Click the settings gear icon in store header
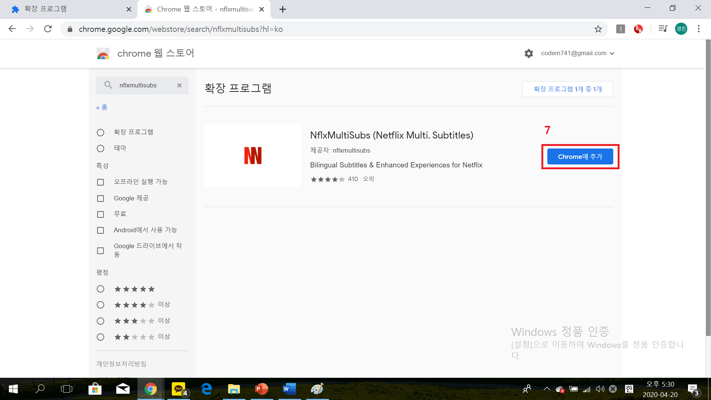The width and height of the screenshot is (711, 400). click(x=528, y=53)
